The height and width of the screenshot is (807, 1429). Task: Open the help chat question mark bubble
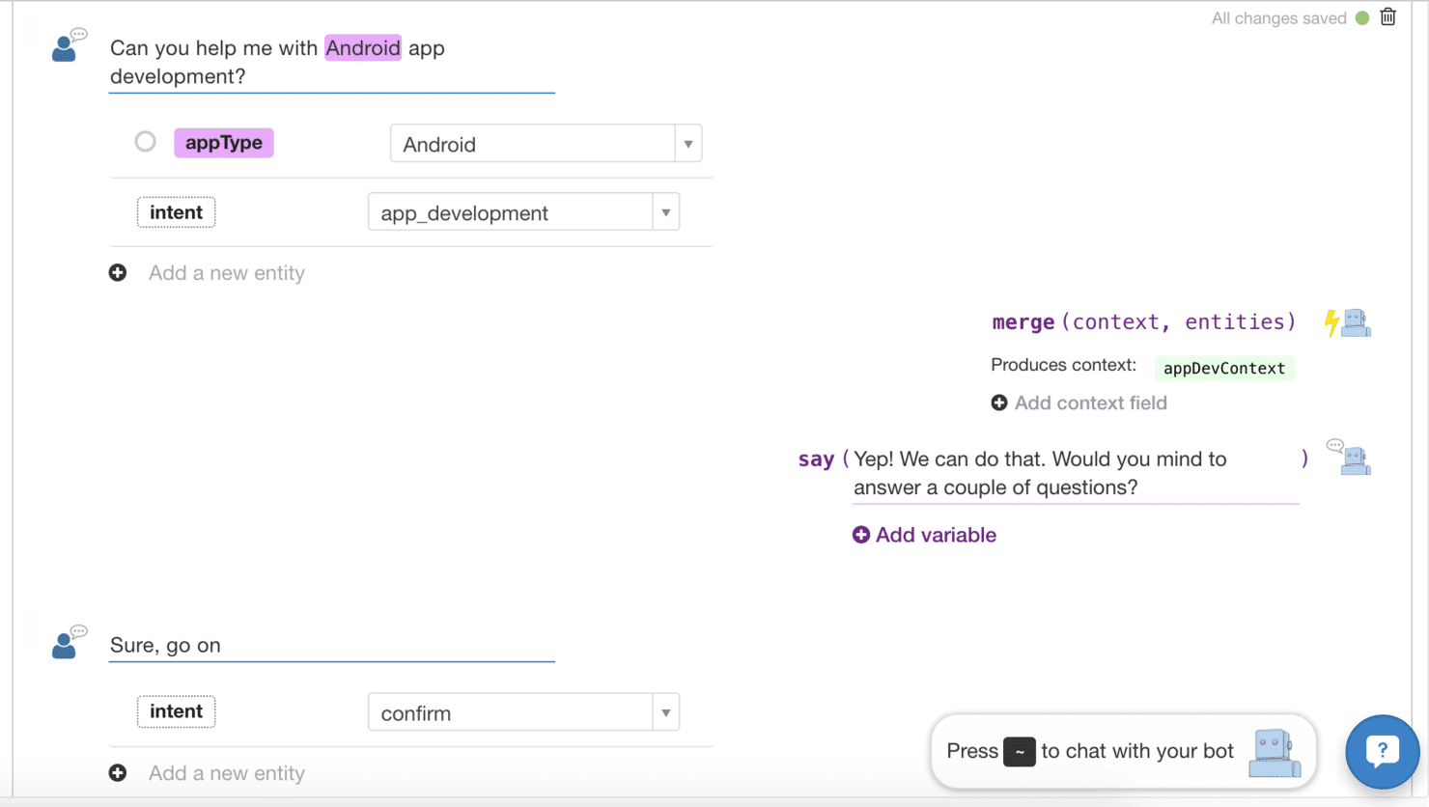pyautogui.click(x=1382, y=751)
